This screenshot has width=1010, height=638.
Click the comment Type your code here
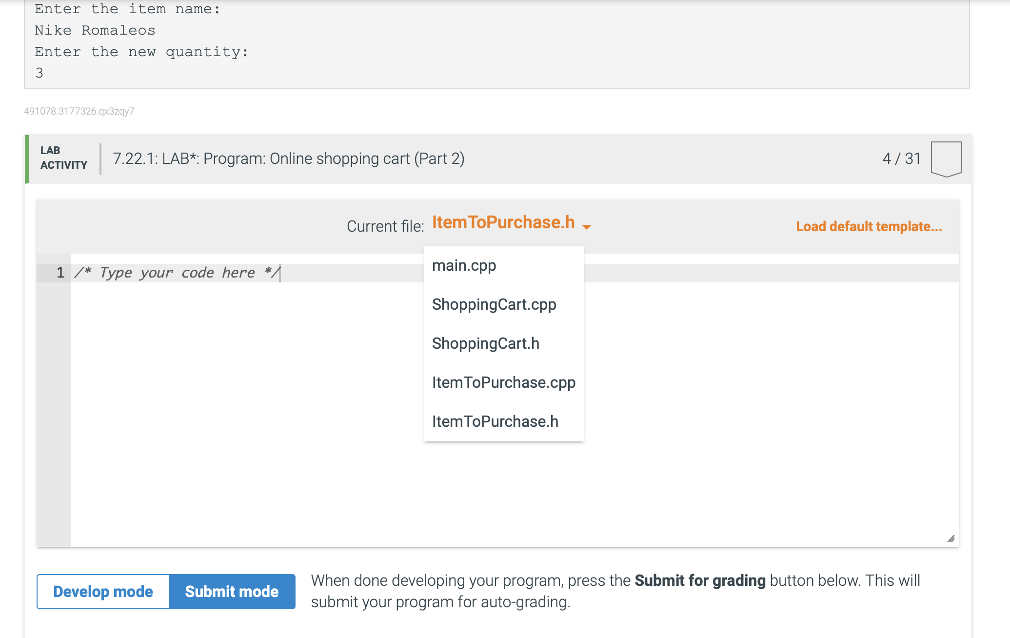point(177,272)
